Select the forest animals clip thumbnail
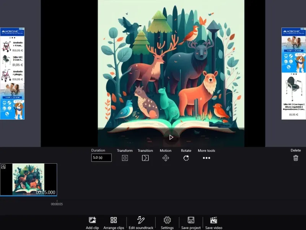This screenshot has width=306, height=230. tap(28, 179)
